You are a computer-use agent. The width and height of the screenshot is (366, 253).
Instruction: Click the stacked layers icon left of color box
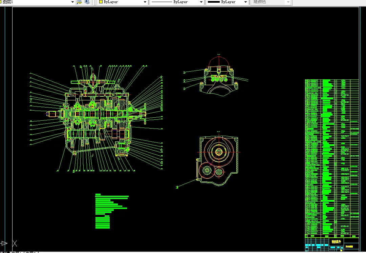[87, 2]
